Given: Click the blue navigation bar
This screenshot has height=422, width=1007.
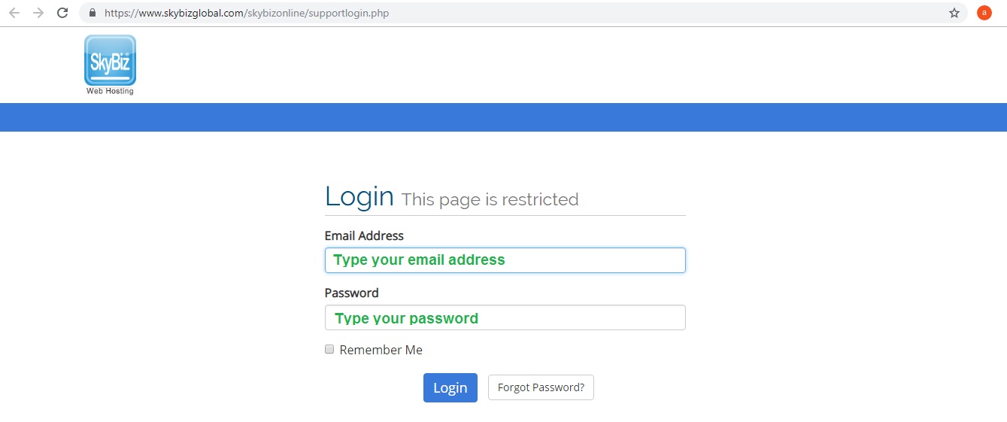Looking at the screenshot, I should tap(503, 117).
